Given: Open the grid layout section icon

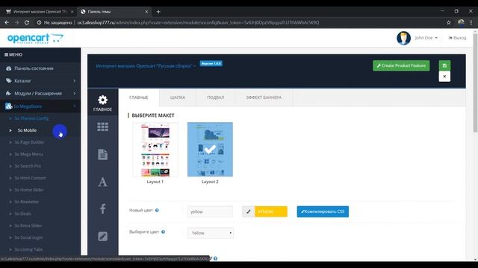Looking at the screenshot, I should tap(103, 127).
